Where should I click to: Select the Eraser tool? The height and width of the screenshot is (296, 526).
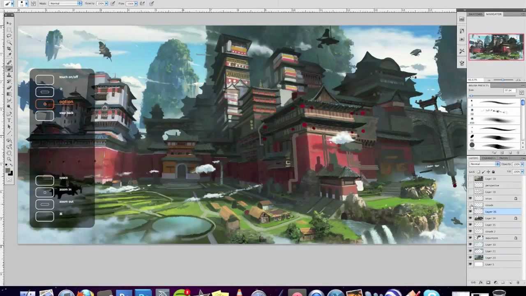tap(9, 88)
